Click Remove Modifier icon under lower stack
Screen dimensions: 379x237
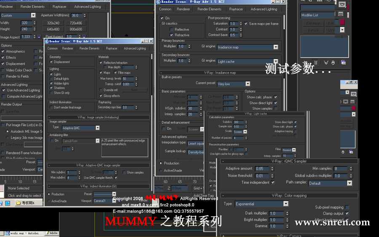pyautogui.click(x=343, y=152)
